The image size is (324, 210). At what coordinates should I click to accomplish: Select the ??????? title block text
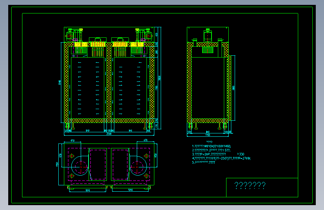point(250,185)
